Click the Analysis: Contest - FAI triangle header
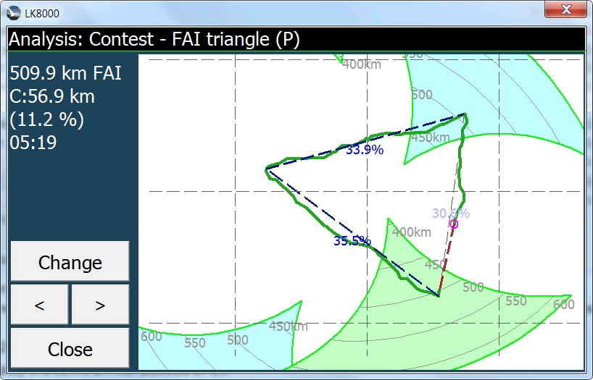 click(154, 40)
